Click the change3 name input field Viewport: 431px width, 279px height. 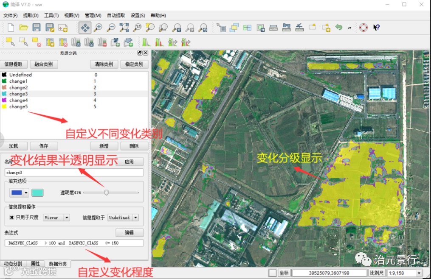click(74, 173)
